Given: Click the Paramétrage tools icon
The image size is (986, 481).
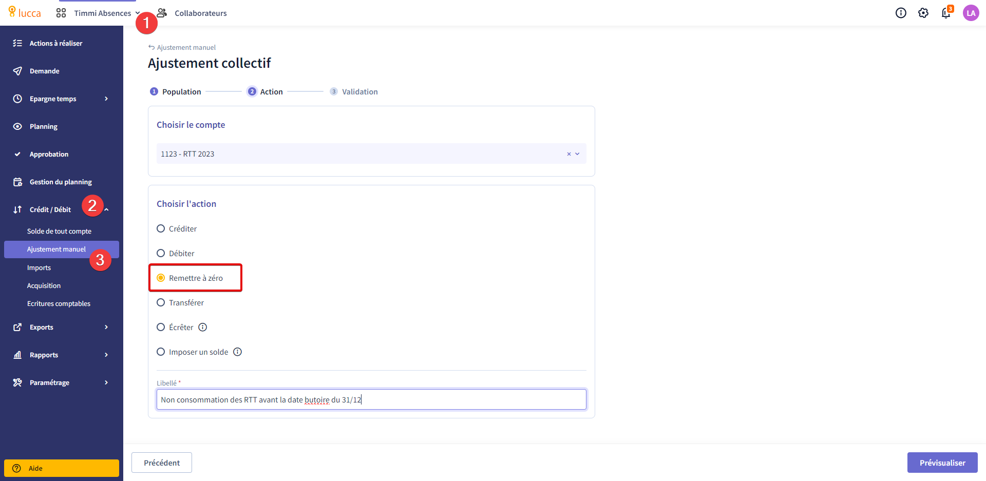Looking at the screenshot, I should tap(17, 382).
